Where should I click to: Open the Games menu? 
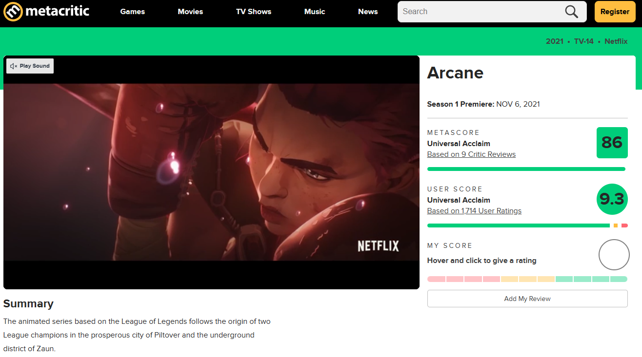[x=133, y=12]
